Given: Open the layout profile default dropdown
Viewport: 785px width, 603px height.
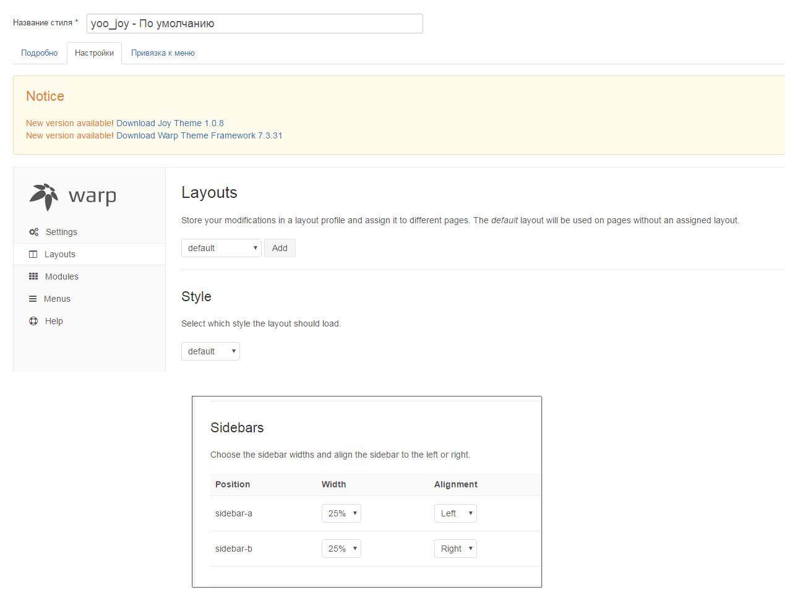Looking at the screenshot, I should pyautogui.click(x=221, y=248).
